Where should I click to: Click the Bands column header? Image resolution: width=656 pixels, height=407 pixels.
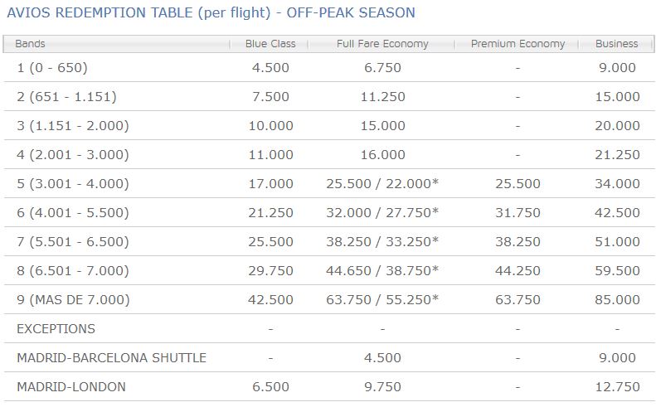coord(31,44)
